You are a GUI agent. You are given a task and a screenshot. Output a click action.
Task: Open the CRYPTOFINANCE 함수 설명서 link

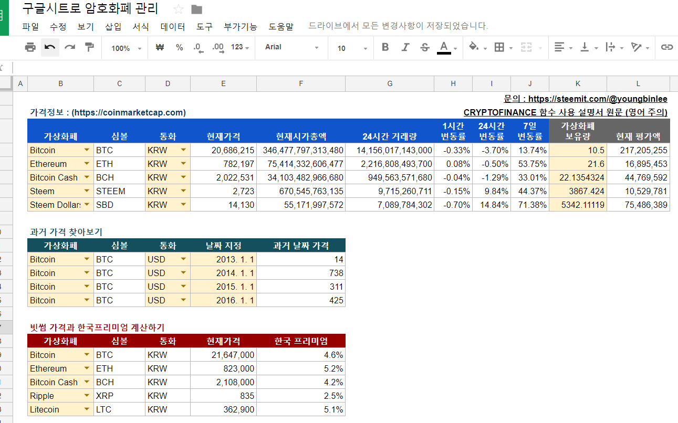click(566, 112)
